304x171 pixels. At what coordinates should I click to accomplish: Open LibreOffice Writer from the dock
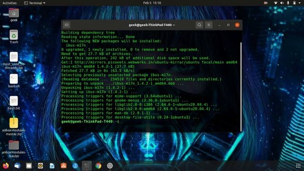(52, 166)
